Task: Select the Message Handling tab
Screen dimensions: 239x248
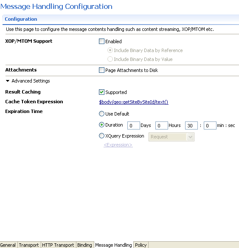Action: click(113, 245)
